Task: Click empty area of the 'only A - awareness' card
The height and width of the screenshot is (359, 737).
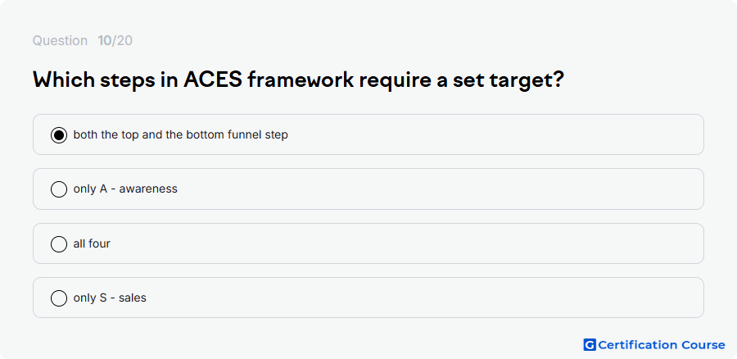Action: (437, 189)
